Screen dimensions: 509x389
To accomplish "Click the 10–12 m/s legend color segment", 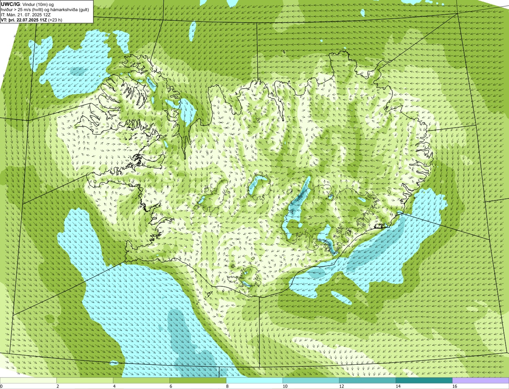I will pos(311,381).
